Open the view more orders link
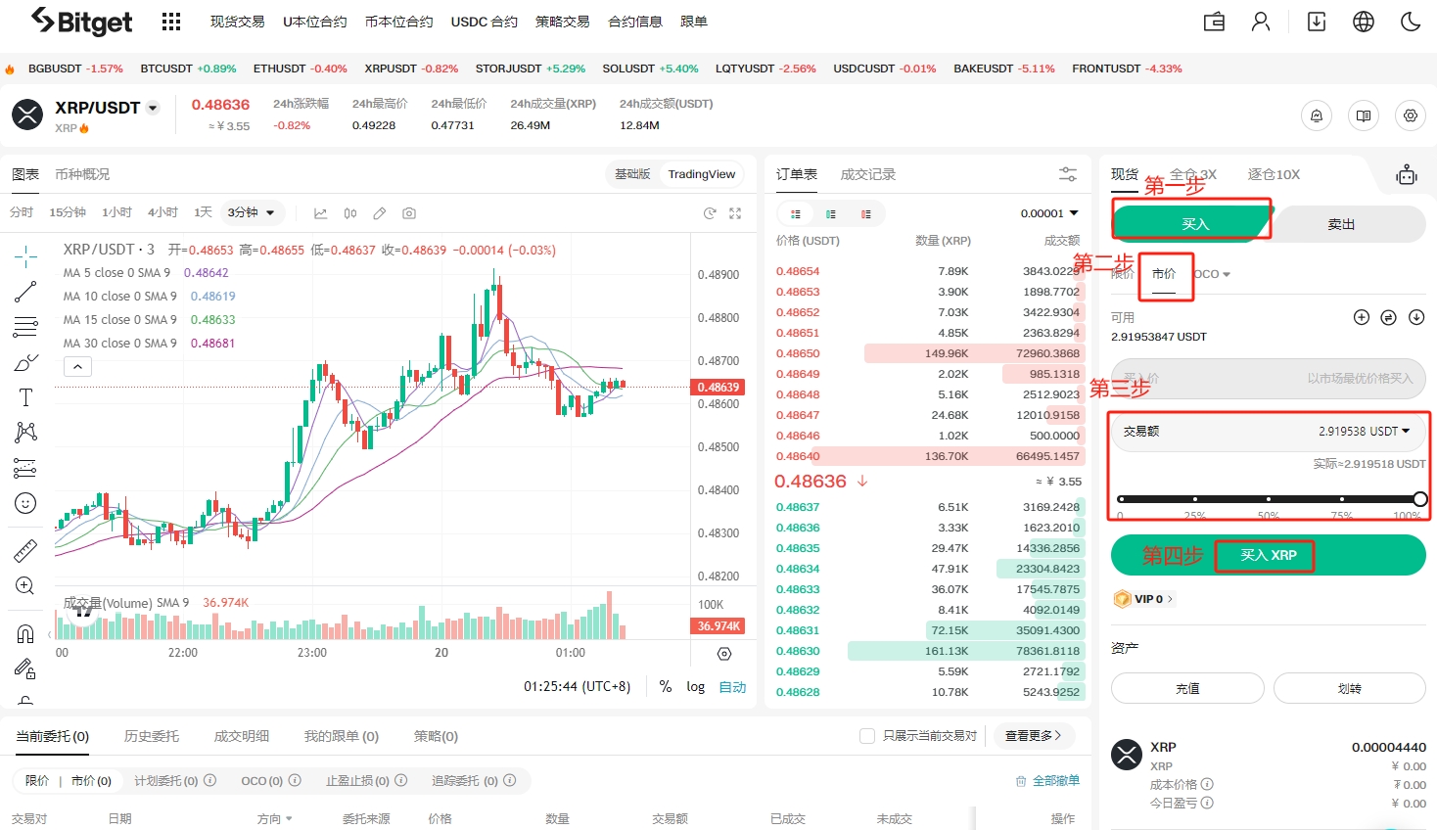1437x830 pixels. click(x=1034, y=736)
